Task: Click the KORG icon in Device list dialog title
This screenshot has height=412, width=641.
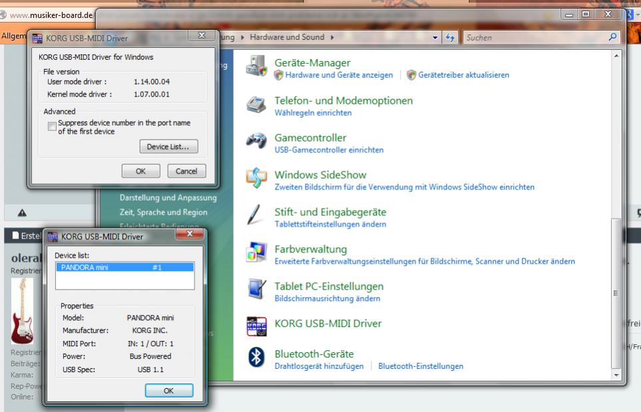Action: [53, 237]
